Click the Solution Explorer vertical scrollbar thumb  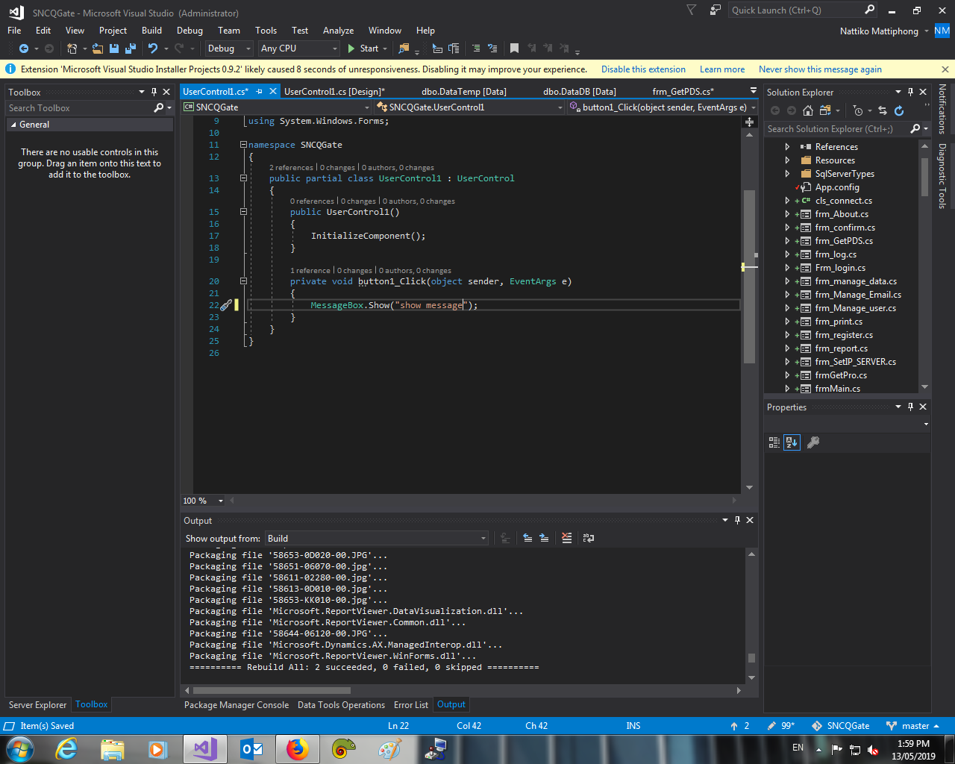click(925, 176)
